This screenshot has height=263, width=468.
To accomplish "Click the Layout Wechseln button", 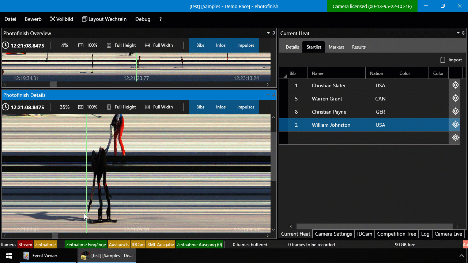I will click(104, 19).
